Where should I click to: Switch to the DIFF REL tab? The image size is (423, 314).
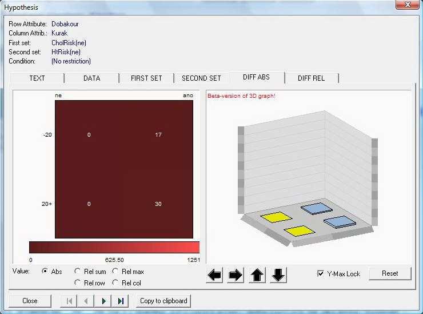[x=311, y=78]
